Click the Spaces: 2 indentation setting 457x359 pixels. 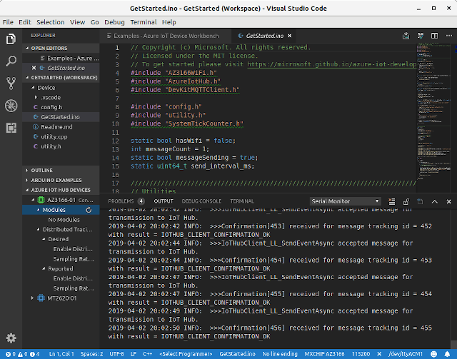tap(92, 354)
